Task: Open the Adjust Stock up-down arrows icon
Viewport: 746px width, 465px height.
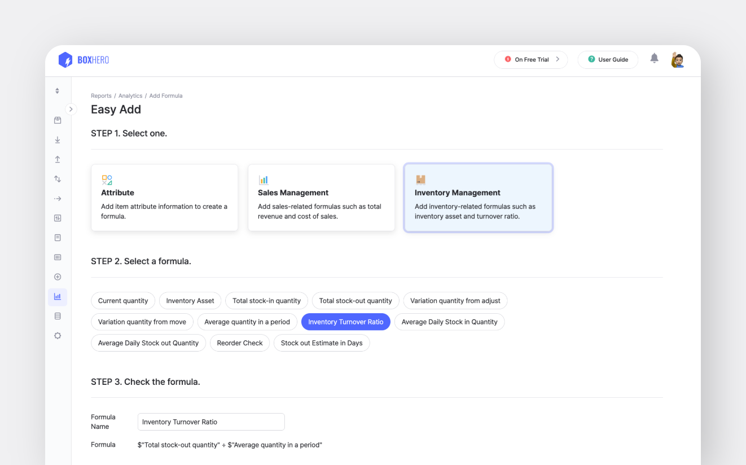Action: coord(58,179)
